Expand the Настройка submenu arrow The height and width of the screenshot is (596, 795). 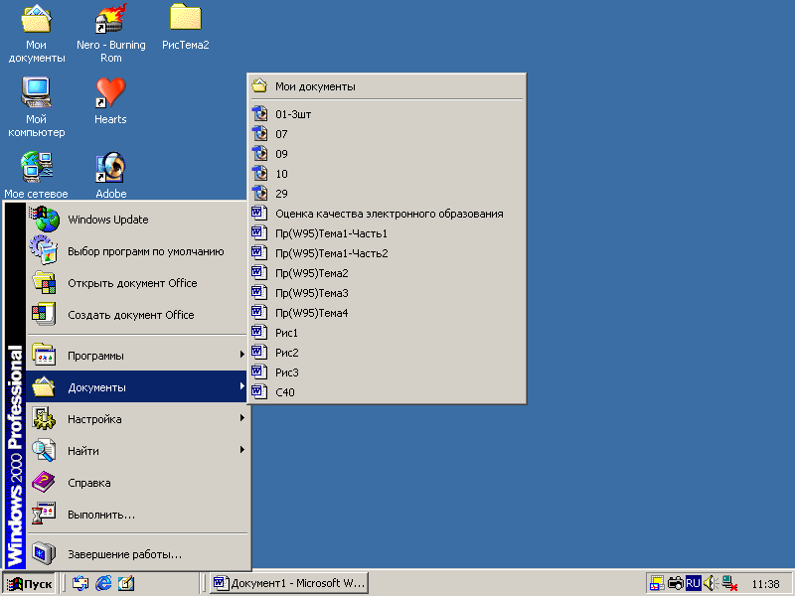tap(242, 418)
